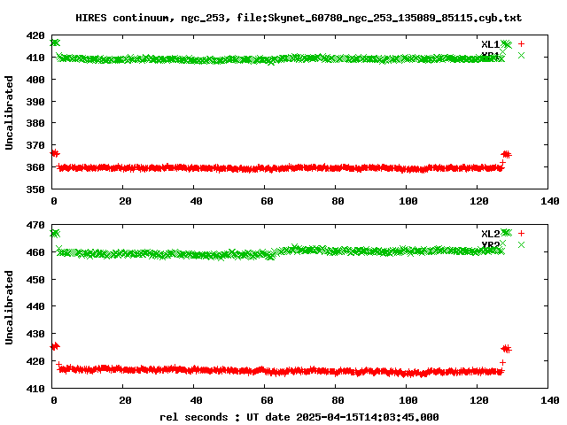Screen dimensions: 567x425
Task: Click the HIRES continuum plot title
Action: point(299,18)
